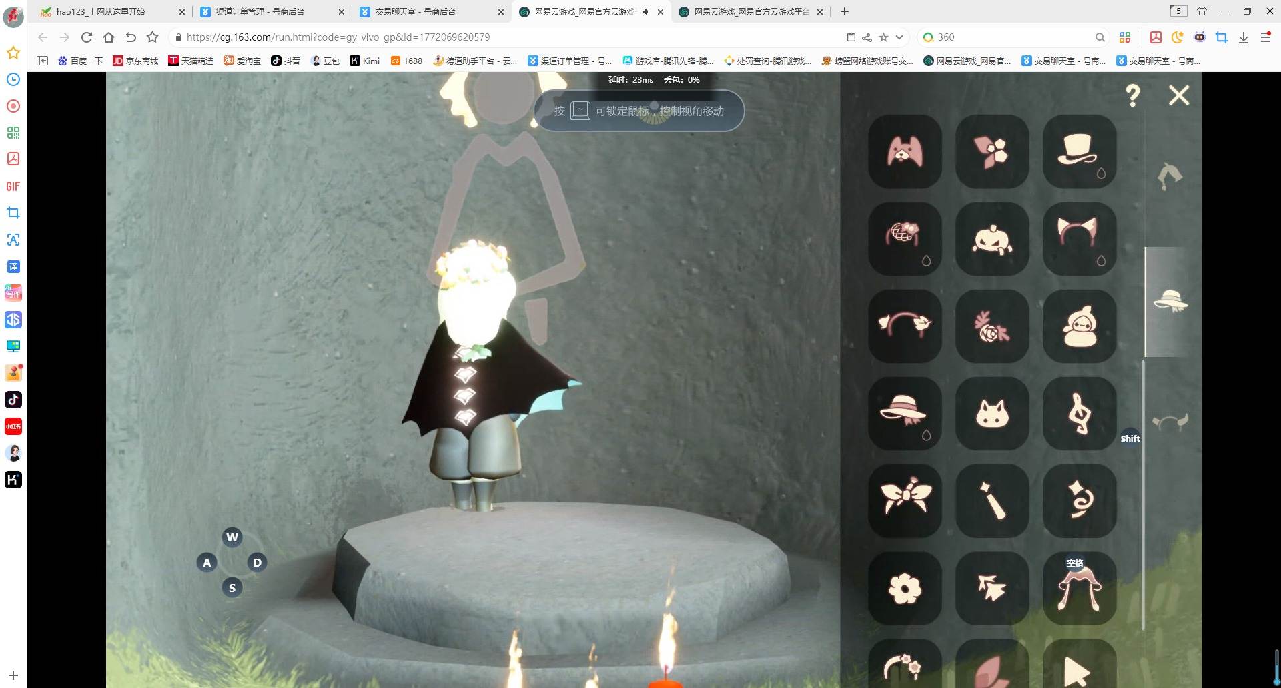Click the S movement key button
This screenshot has height=688, width=1281.
tap(232, 588)
